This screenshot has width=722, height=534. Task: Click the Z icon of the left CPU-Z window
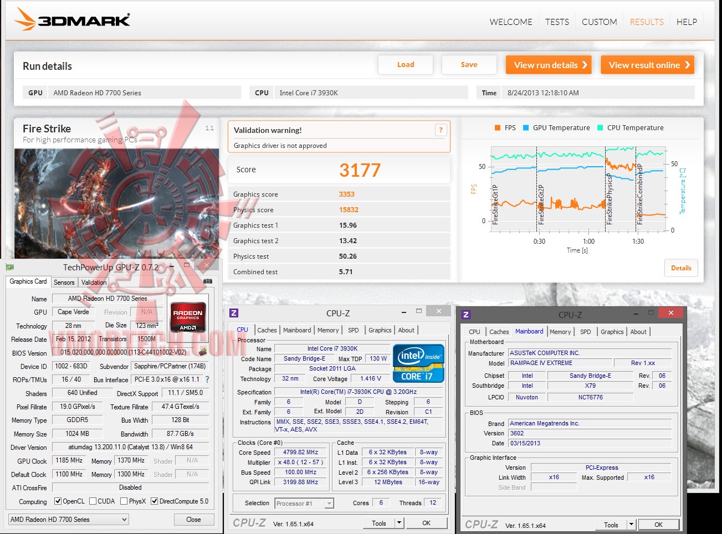[x=234, y=313]
